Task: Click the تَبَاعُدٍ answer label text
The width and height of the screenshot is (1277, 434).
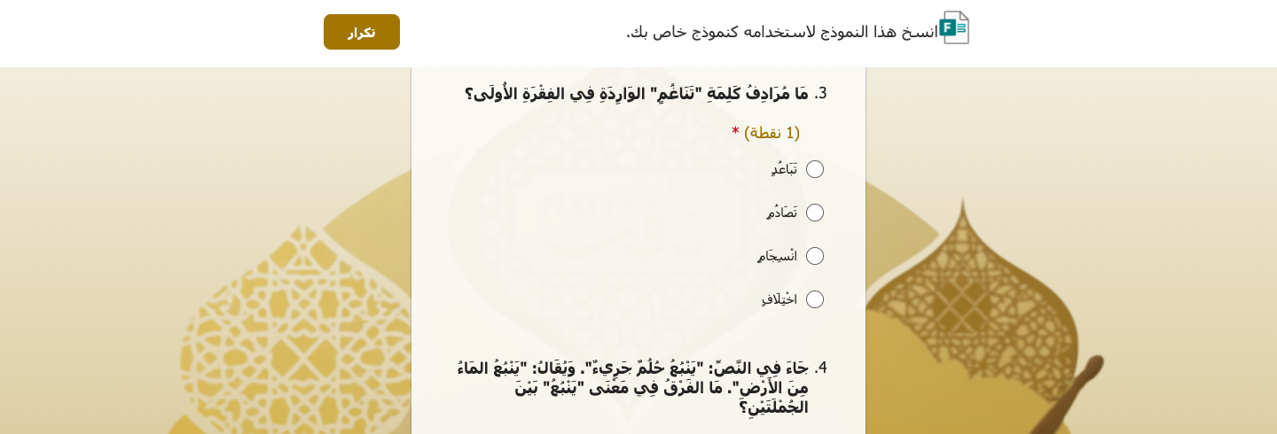Action: tap(784, 169)
